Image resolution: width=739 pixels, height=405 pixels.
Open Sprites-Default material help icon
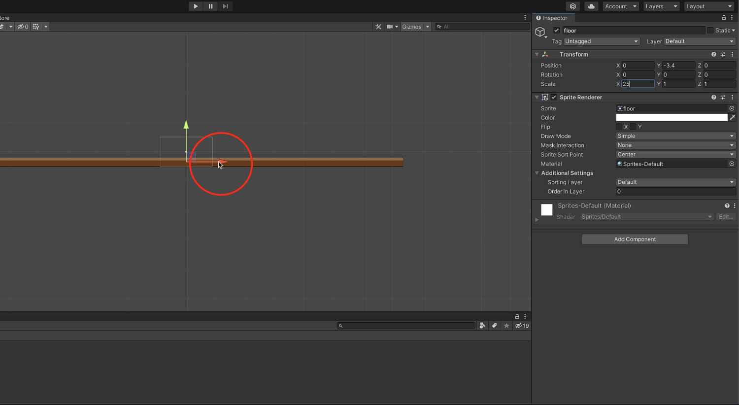click(x=727, y=206)
